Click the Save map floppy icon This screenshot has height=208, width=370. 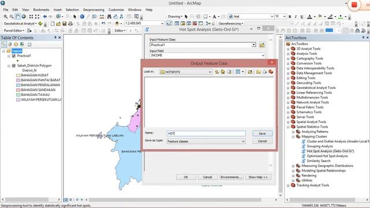[x=64, y=24]
